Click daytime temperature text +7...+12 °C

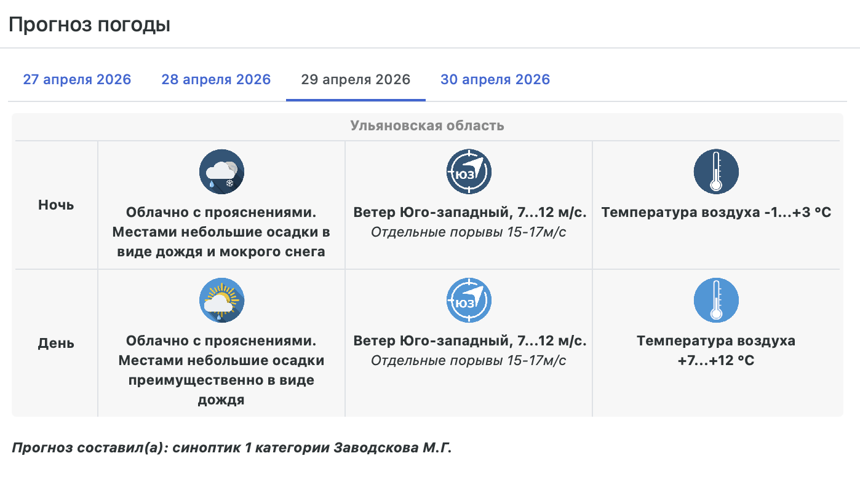pos(716,360)
